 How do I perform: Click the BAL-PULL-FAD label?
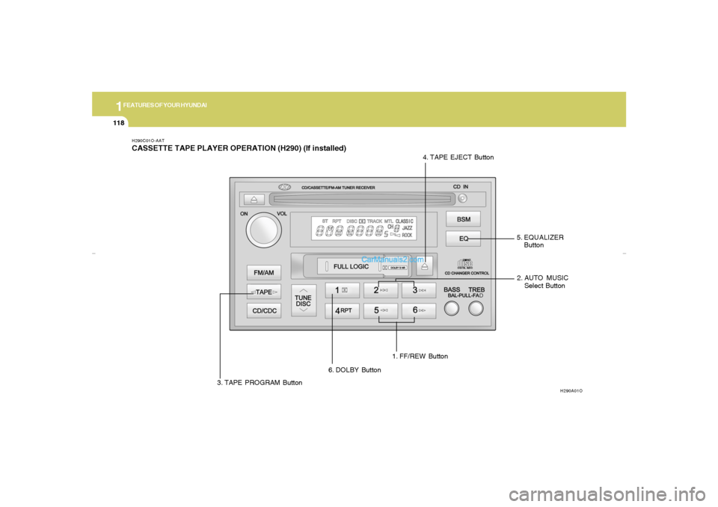pos(465,296)
